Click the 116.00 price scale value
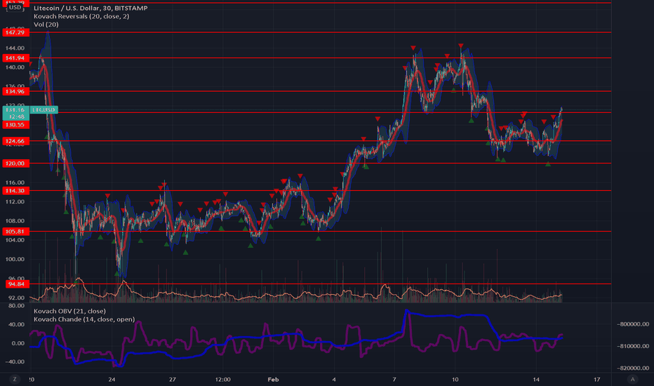Screen dimensions: 654x386 [x=15, y=182]
